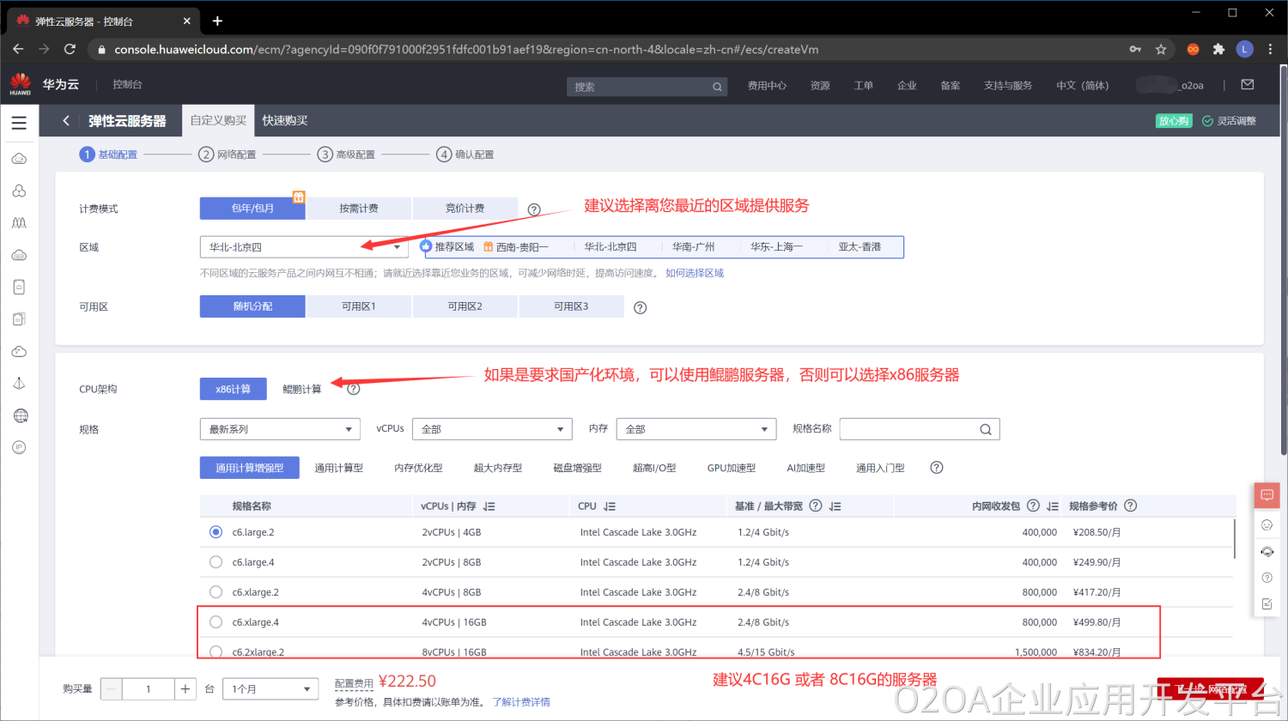Image resolution: width=1288 pixels, height=721 pixels.
Task: Select the c6.large.2 radio button
Action: tap(216, 532)
